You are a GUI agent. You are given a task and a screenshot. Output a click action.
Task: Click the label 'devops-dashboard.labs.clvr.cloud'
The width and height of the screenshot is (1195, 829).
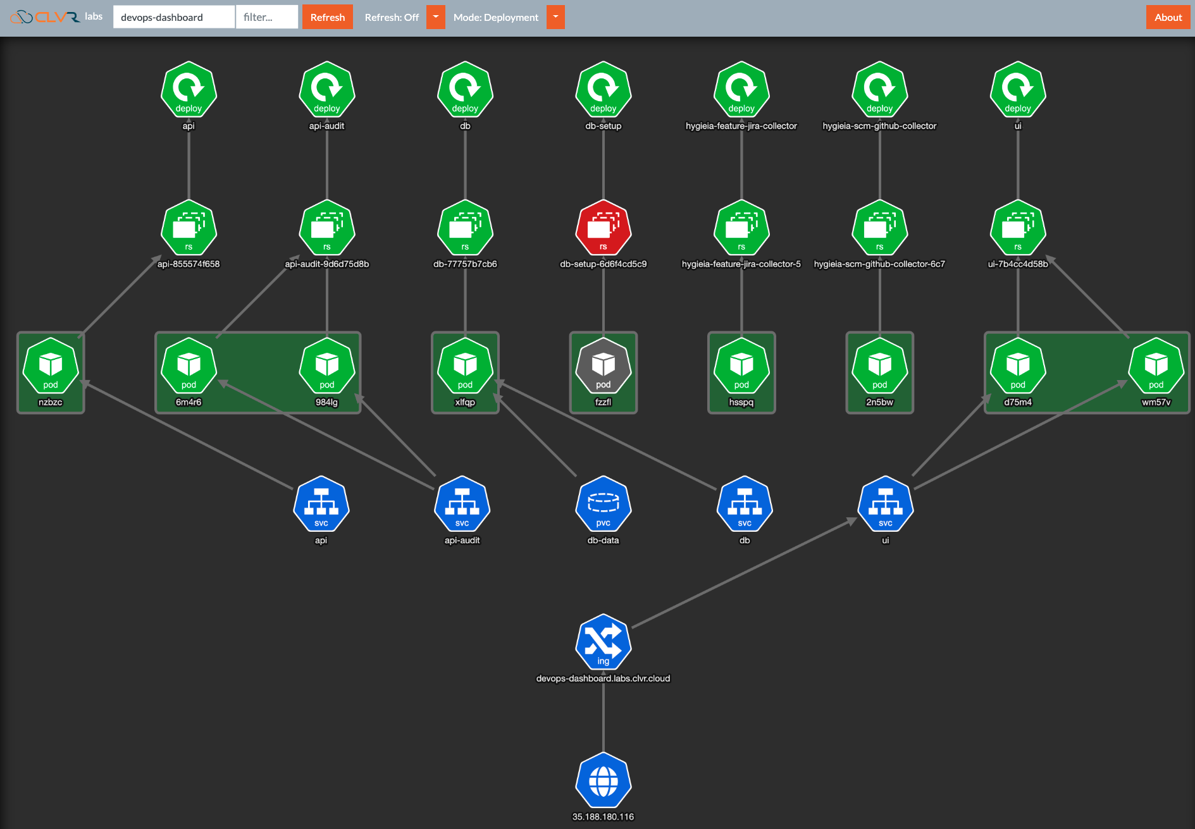pyautogui.click(x=604, y=679)
